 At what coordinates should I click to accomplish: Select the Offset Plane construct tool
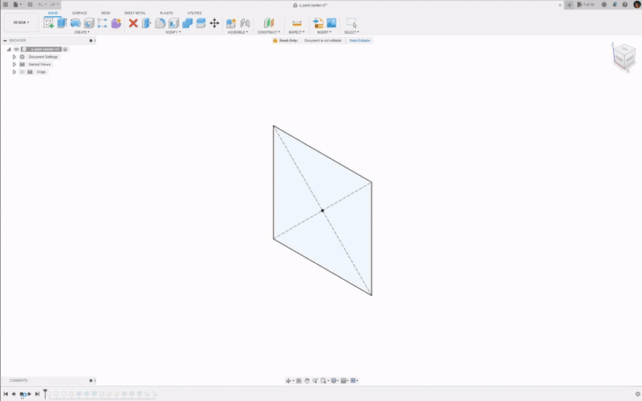click(269, 23)
